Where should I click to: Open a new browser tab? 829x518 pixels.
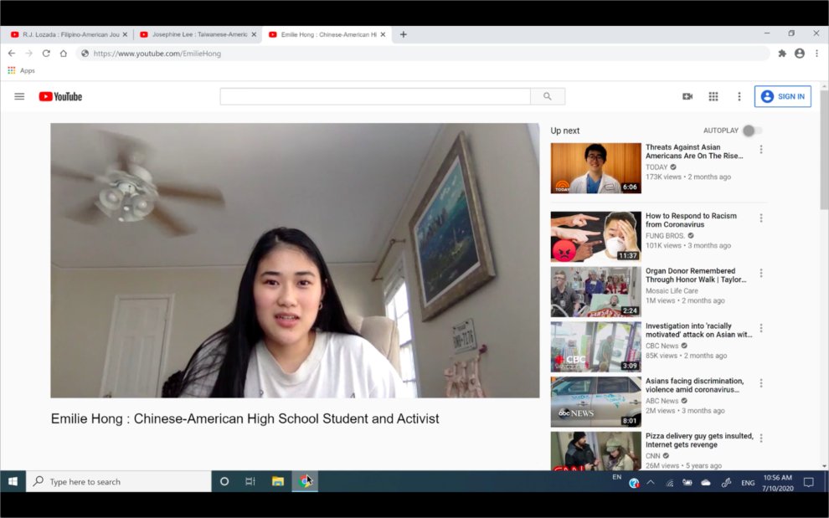[404, 34]
